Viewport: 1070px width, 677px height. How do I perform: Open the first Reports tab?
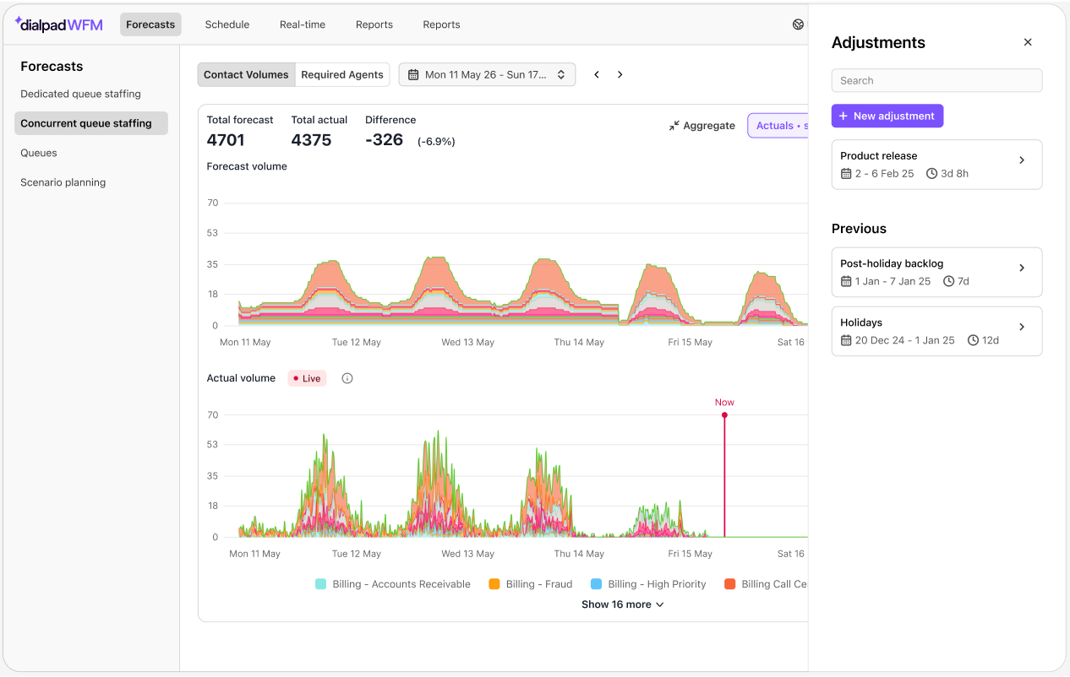click(x=374, y=24)
